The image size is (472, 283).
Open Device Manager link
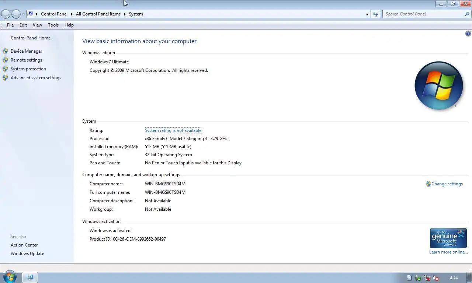click(x=27, y=51)
